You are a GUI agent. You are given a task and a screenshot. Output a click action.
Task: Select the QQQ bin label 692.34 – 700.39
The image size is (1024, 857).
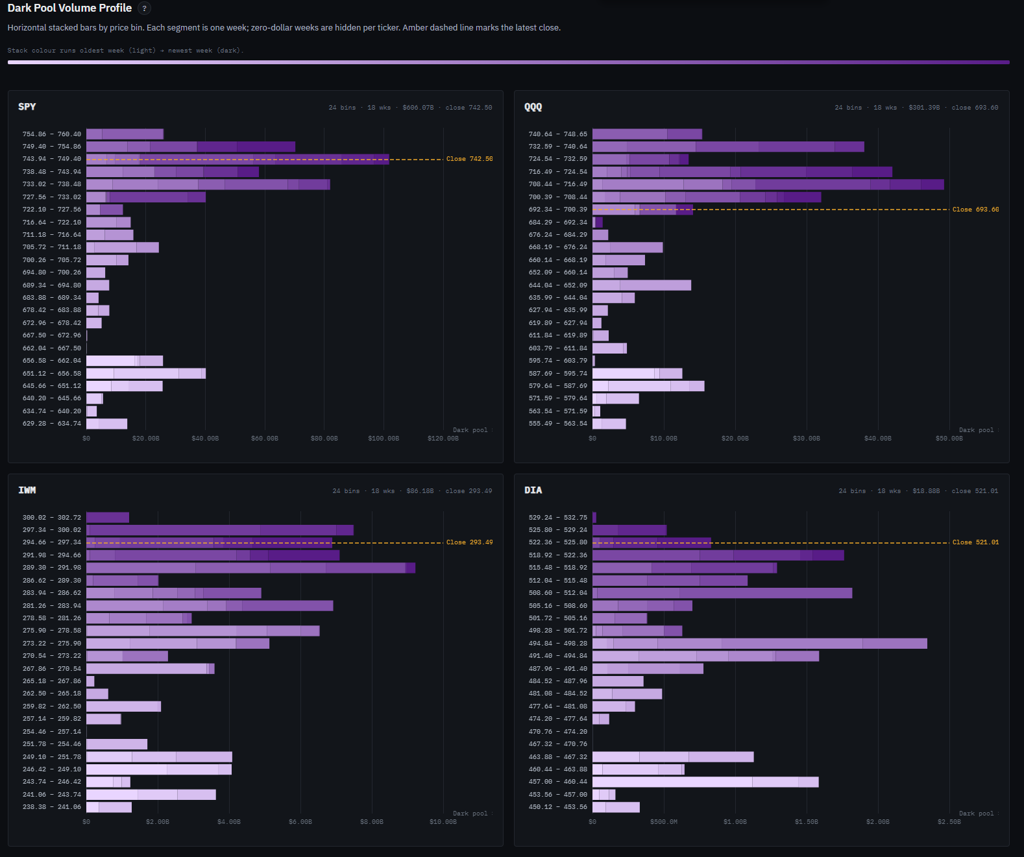[558, 210]
